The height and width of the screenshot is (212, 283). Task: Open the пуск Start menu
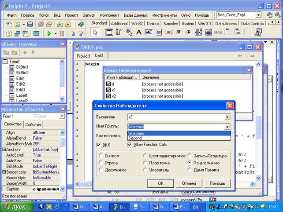(16, 207)
